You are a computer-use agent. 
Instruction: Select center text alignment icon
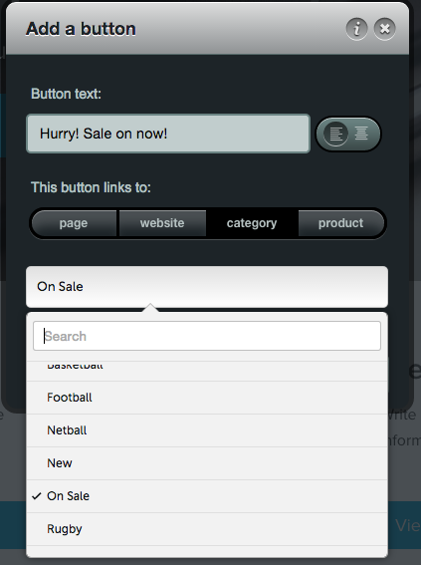coord(361,134)
